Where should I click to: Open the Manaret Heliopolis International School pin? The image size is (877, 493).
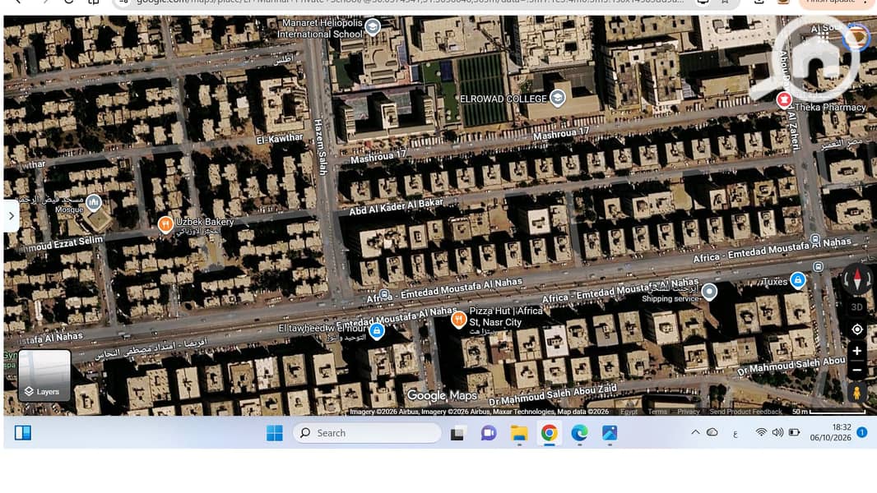click(x=373, y=26)
